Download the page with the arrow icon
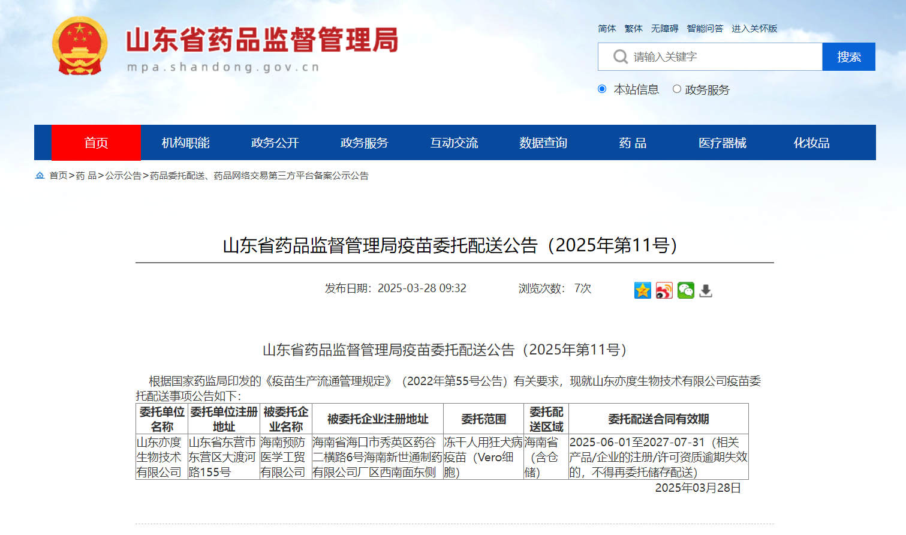Viewport: 906px width, 535px height. pyautogui.click(x=706, y=290)
